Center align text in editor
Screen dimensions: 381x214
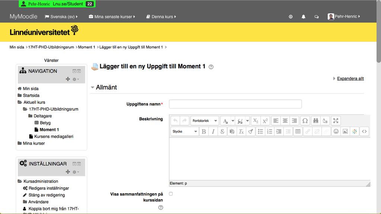[x=285, y=121]
